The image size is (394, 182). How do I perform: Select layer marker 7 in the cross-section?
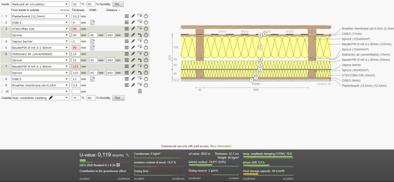[260, 47]
